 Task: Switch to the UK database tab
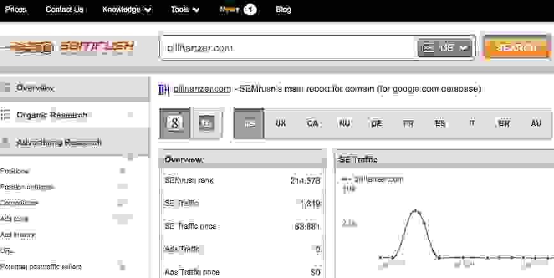[281, 124]
